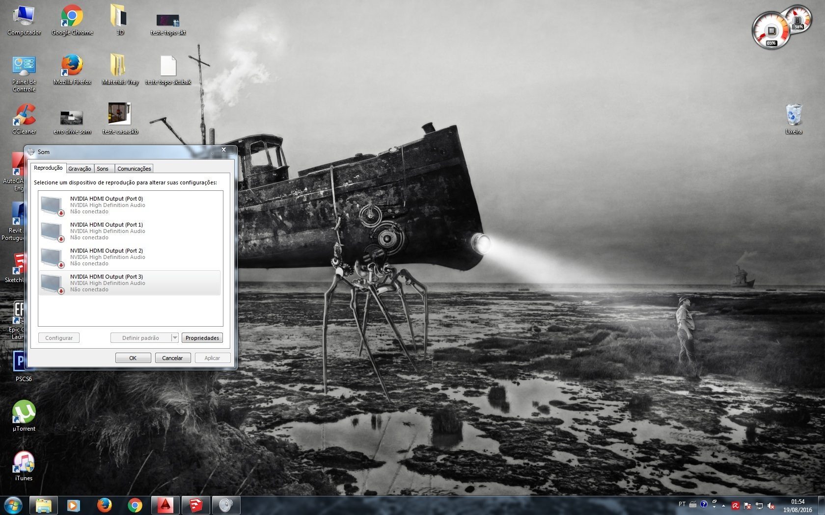Open SketchUp from the taskbar
The height and width of the screenshot is (515, 825).
click(195, 505)
